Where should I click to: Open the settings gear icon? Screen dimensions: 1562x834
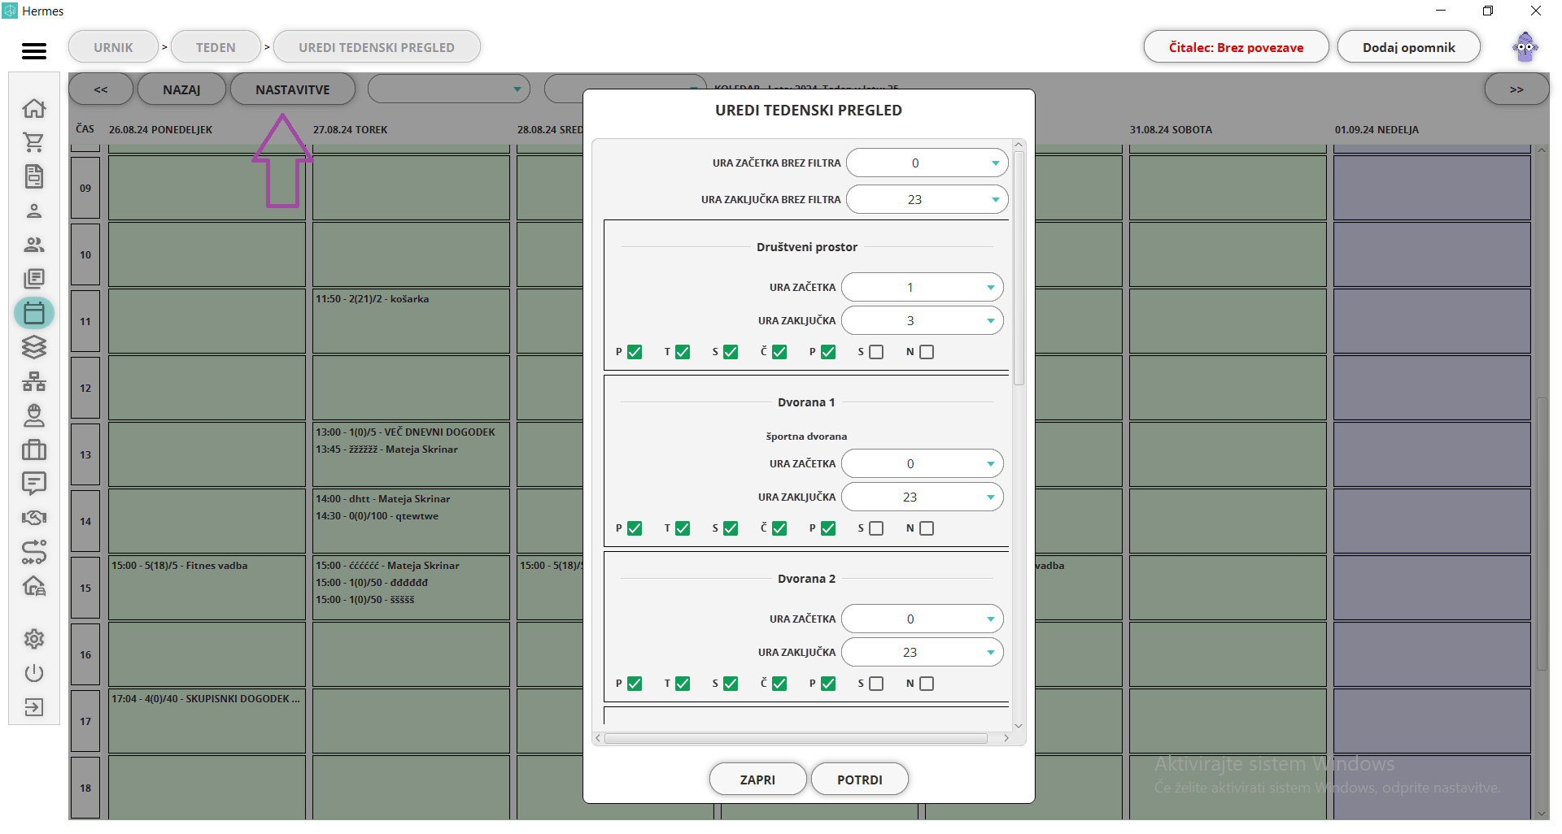click(33, 639)
